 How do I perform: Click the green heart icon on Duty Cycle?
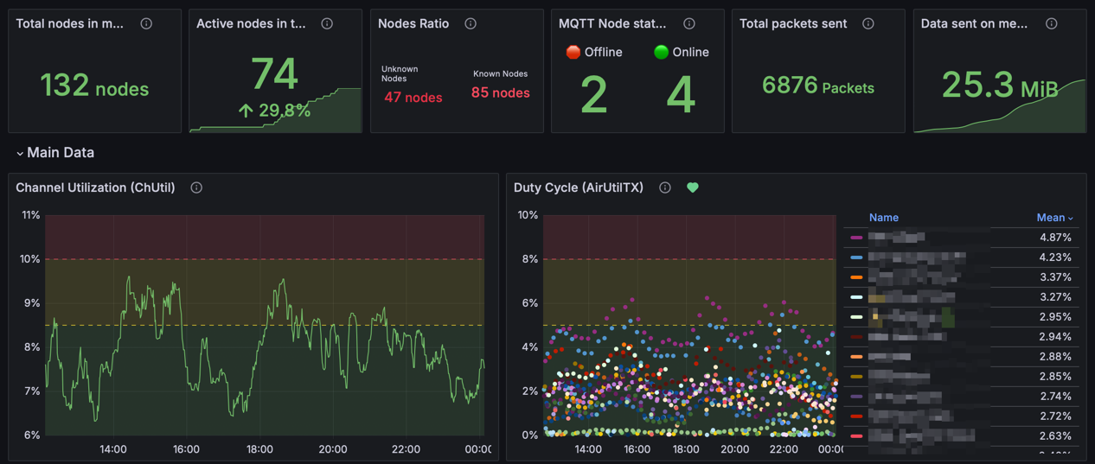(x=693, y=188)
